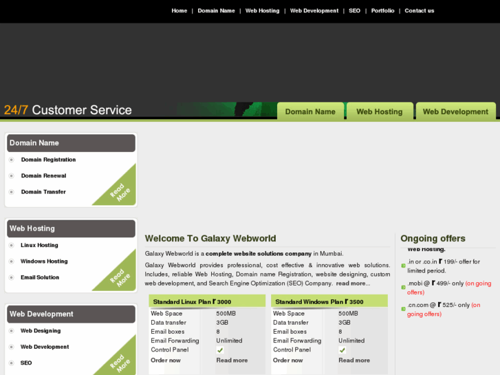Click bullet icon beside Domain Transfer
500x375 pixels.
tap(12, 192)
